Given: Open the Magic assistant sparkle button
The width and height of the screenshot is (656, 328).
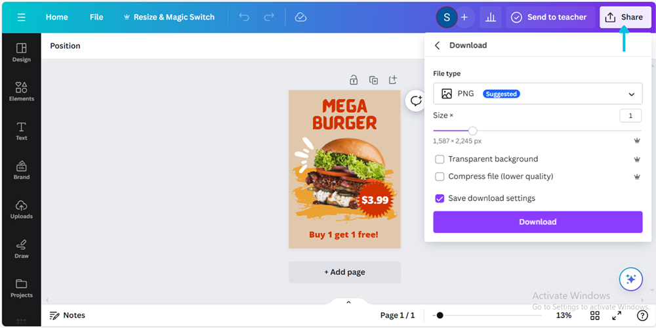Looking at the screenshot, I should 631,279.
